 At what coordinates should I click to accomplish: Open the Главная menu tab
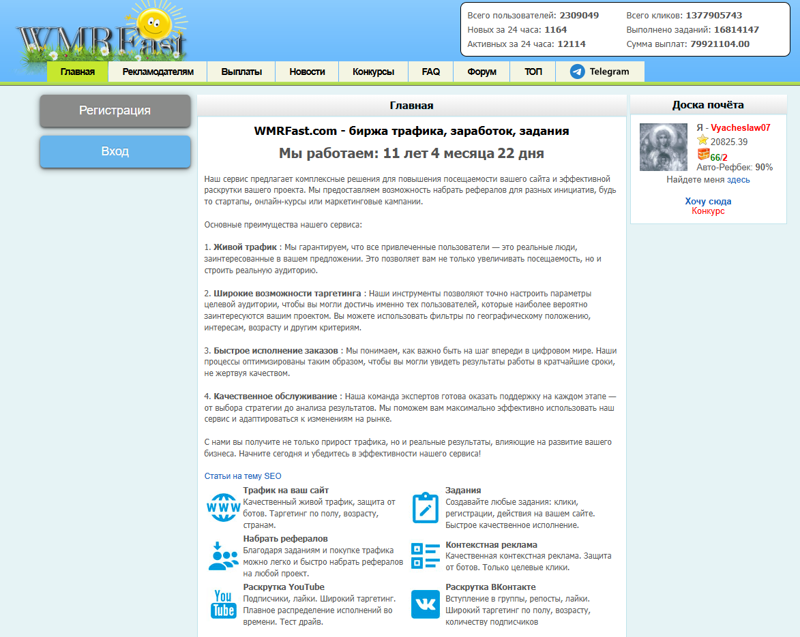point(78,72)
